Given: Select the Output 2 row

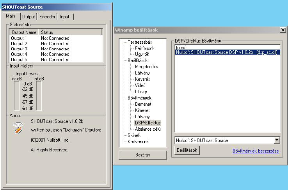Looking at the screenshot, I should point(56,44).
